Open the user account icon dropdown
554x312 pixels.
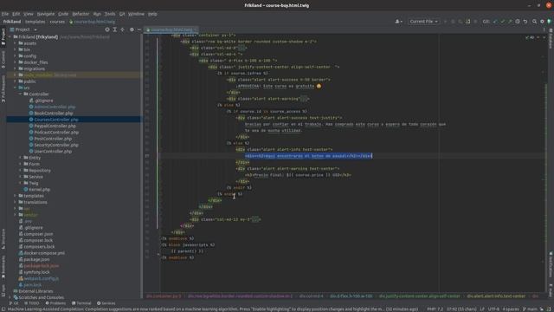click(x=398, y=22)
